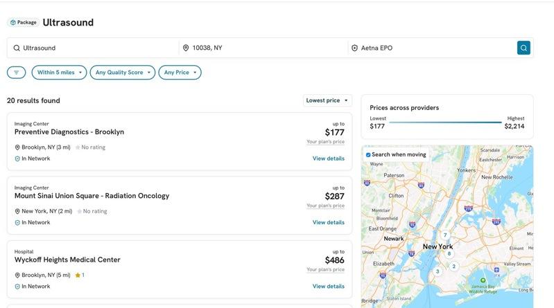Click the Package badge icon
554x308 pixels.
coord(13,23)
